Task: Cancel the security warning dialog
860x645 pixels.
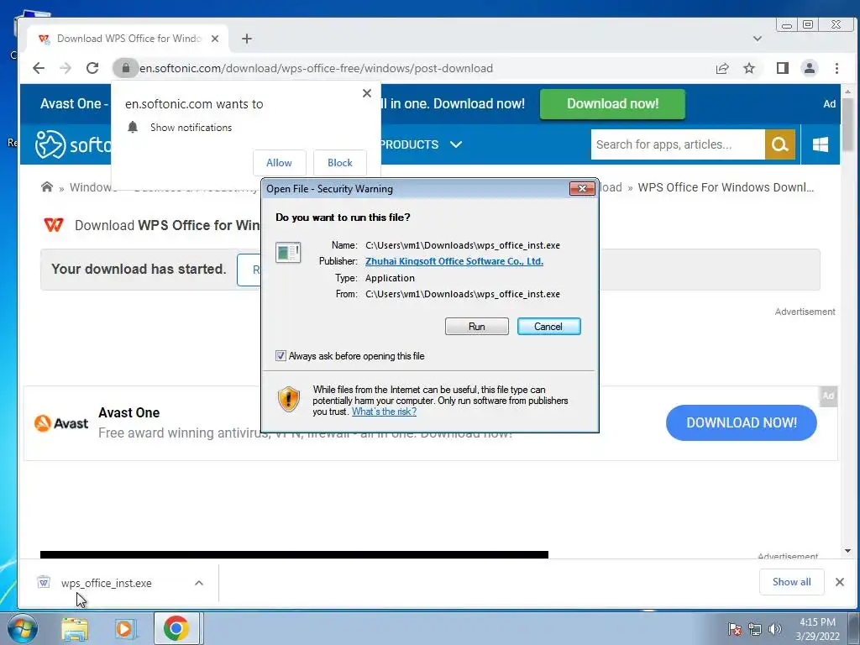Action: (548, 327)
